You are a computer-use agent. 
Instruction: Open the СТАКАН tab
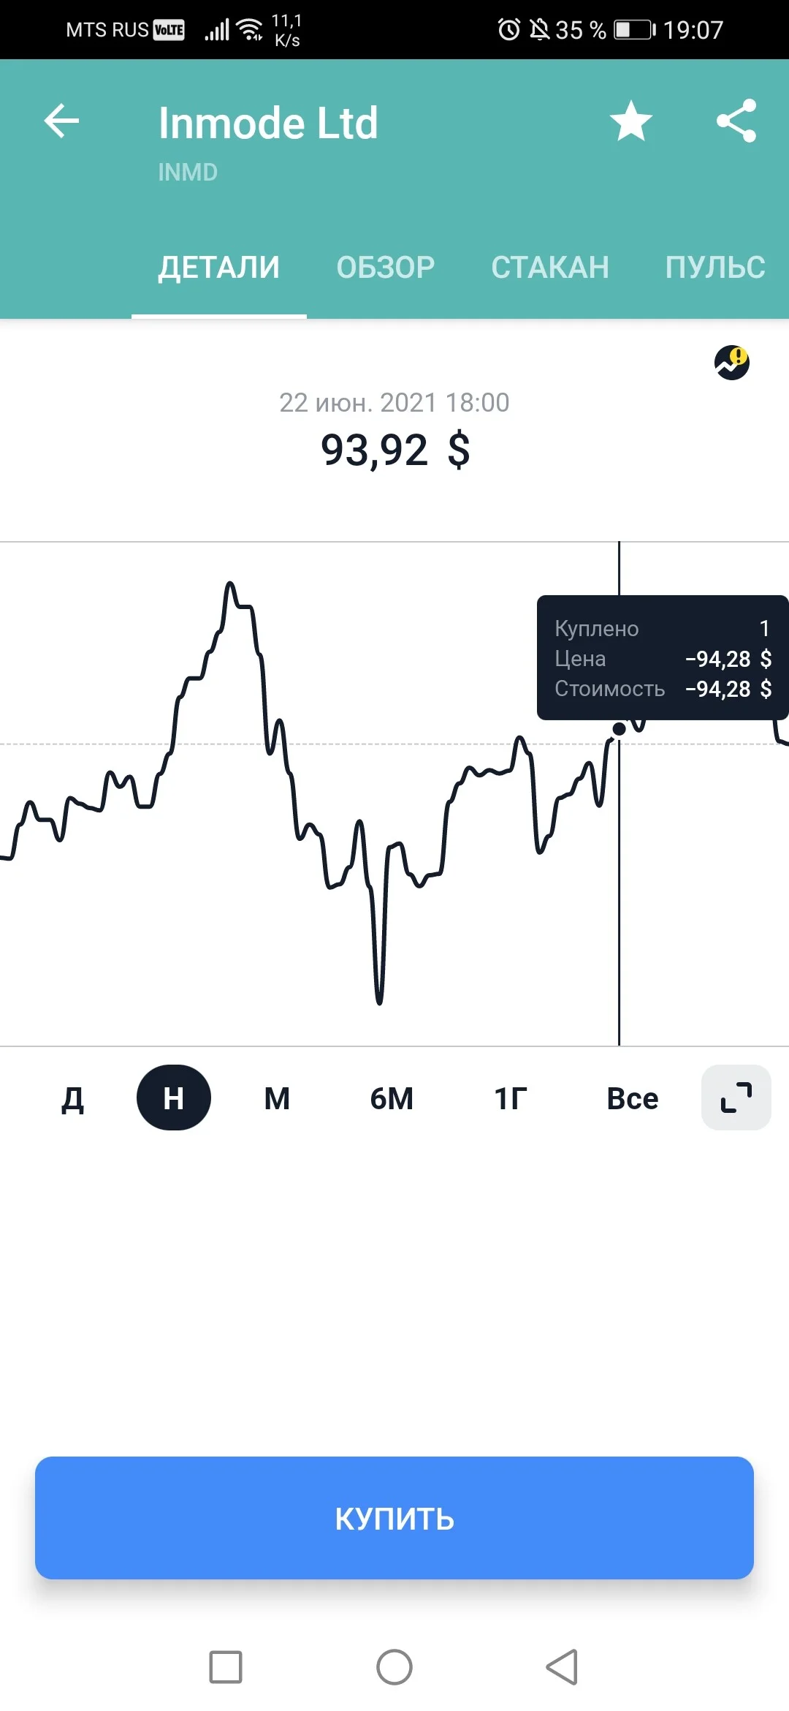coord(550,268)
